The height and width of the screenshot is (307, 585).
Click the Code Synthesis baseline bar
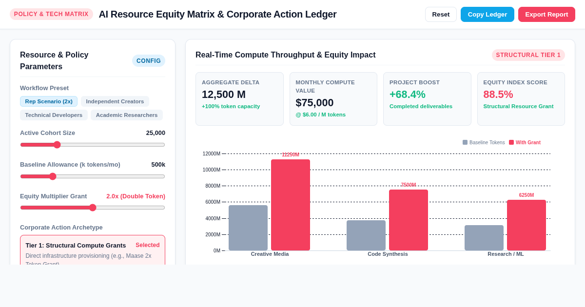point(366,235)
